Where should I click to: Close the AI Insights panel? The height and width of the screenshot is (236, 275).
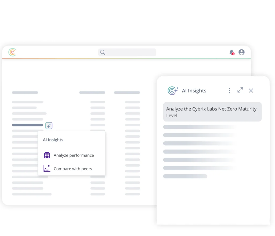point(251,91)
